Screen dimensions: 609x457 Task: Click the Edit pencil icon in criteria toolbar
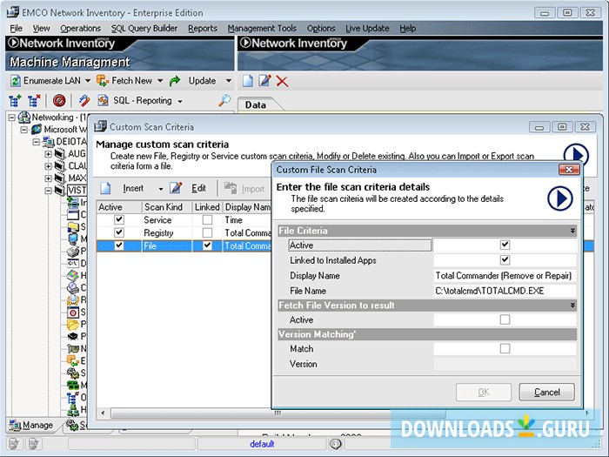pyautogui.click(x=176, y=188)
